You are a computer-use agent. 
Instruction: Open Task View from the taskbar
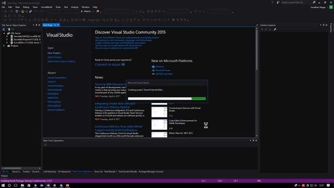pos(16,185)
